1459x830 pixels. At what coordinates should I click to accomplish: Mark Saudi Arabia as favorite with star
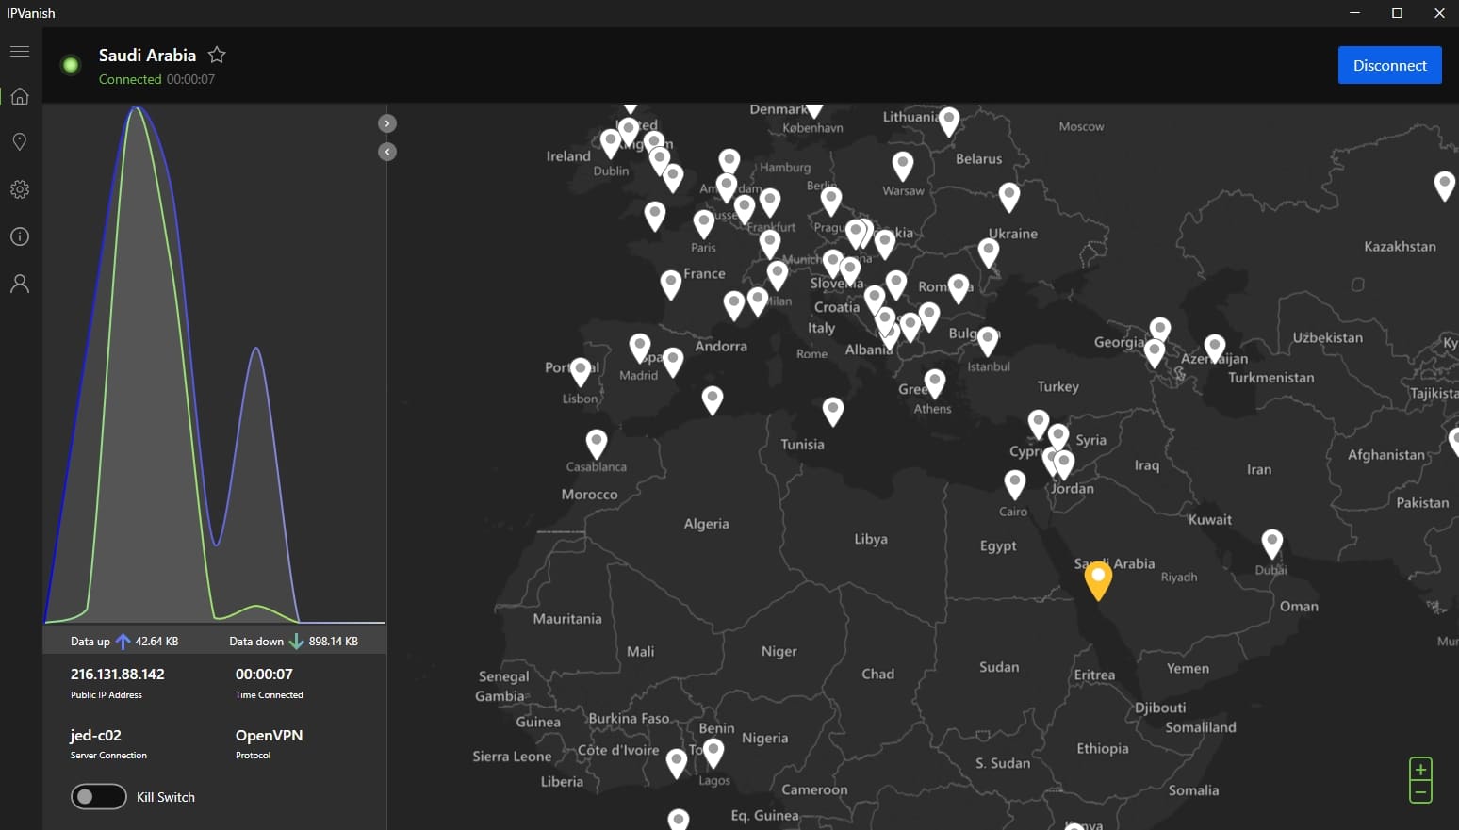coord(217,55)
